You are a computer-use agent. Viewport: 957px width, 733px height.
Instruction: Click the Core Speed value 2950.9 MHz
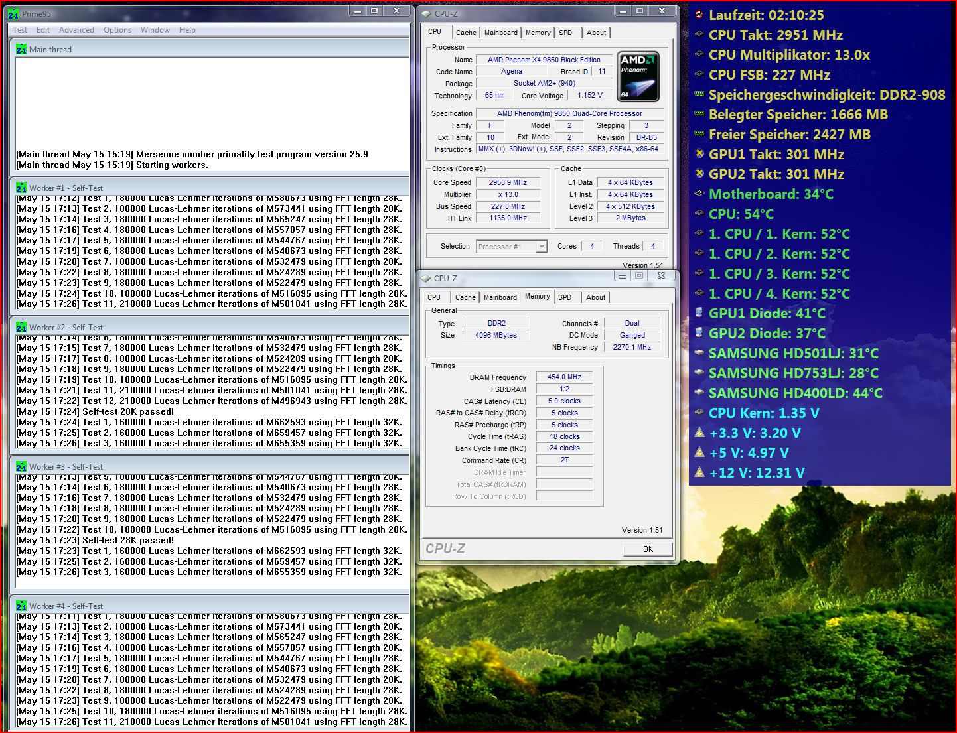tap(508, 182)
